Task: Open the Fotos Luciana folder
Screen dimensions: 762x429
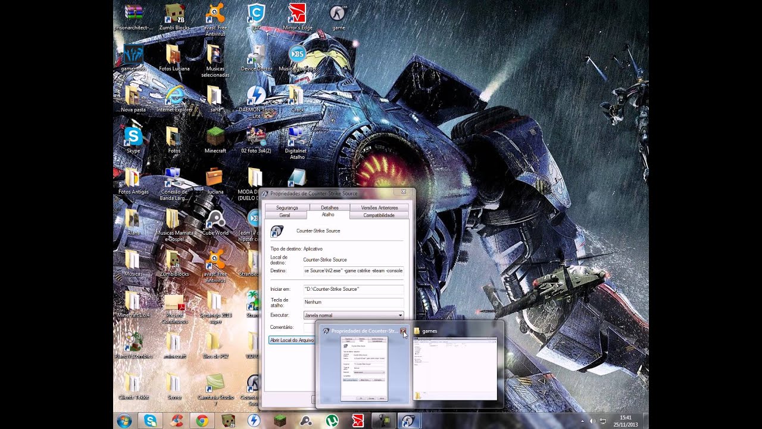Action: (x=174, y=58)
